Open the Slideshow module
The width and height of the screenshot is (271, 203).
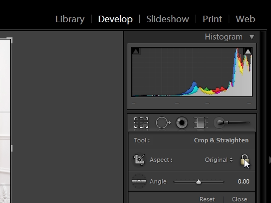(x=167, y=19)
